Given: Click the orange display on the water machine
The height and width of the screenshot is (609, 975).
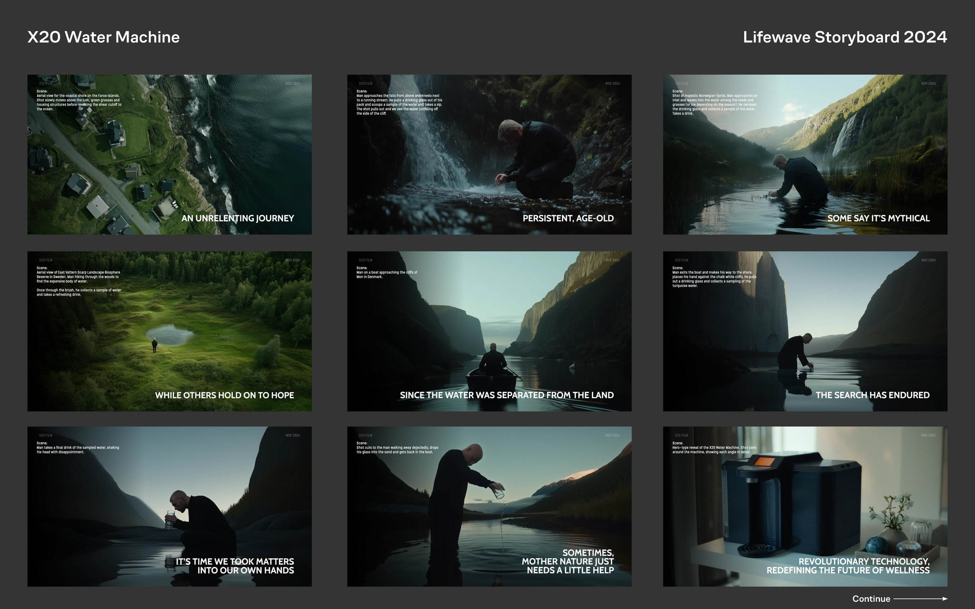Looking at the screenshot, I should click(765, 461).
